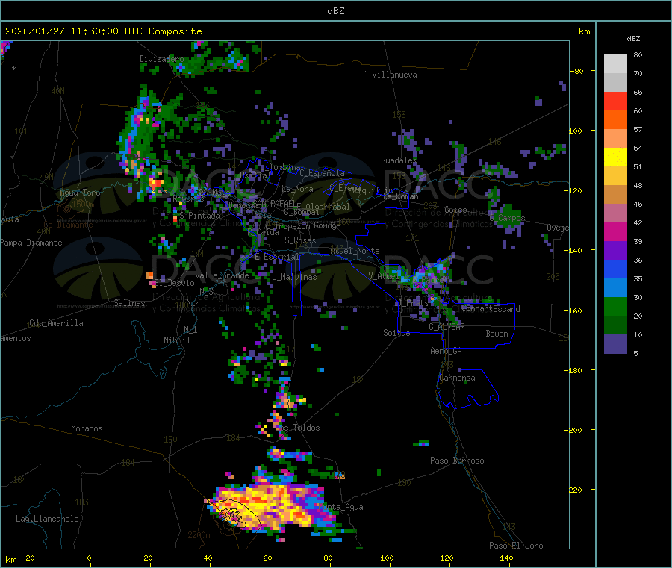Click the 0 tick on the horizontal axis

tap(89, 558)
